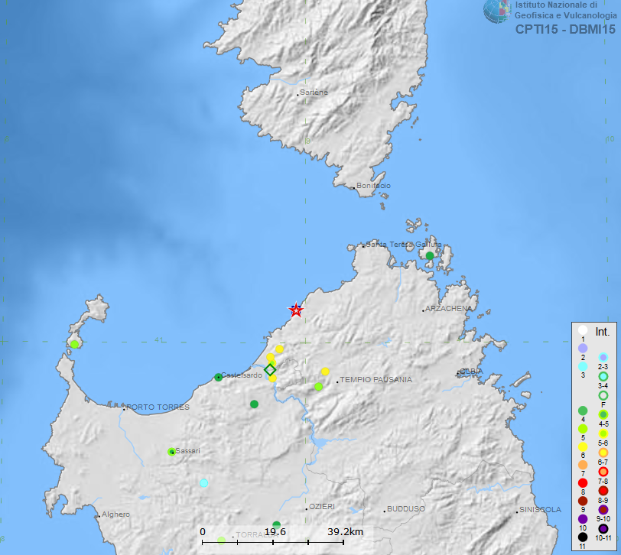
Task: Select the green marker east of Santa Teresa Gallura
Action: (430, 255)
